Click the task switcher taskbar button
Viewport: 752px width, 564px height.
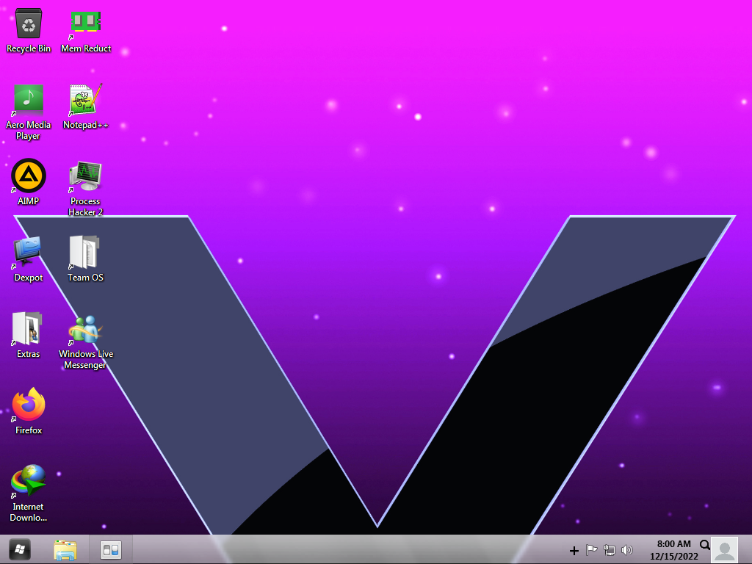[x=111, y=549]
